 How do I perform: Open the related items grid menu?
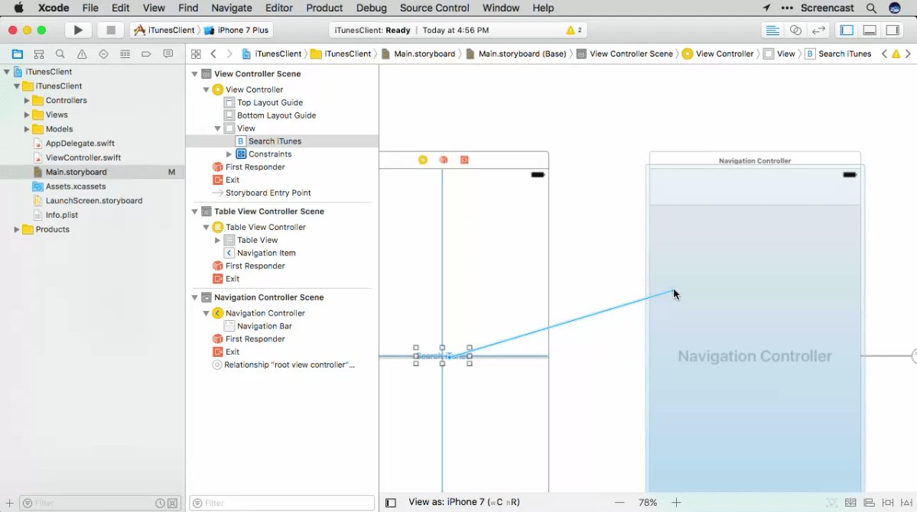tap(196, 53)
